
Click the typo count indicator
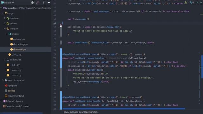(192, 3)
